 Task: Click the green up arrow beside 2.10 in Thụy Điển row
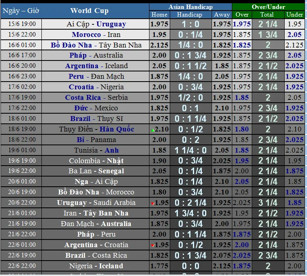click(153, 130)
